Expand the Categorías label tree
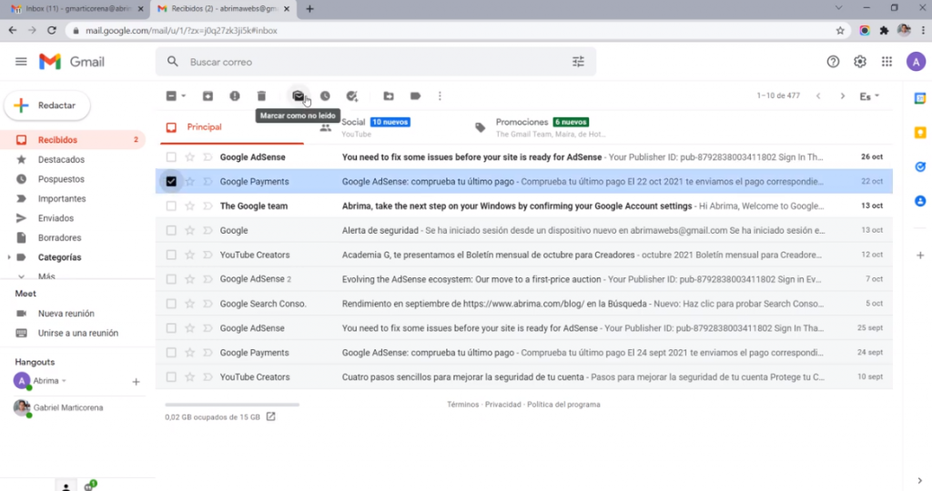932x491 pixels. pos(9,257)
